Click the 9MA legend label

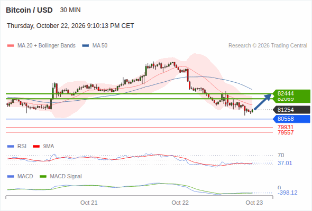pyautogui.click(x=49, y=146)
